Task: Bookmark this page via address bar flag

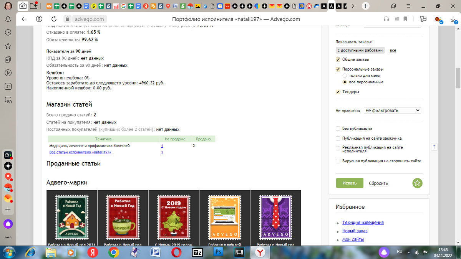Action: pos(405,19)
